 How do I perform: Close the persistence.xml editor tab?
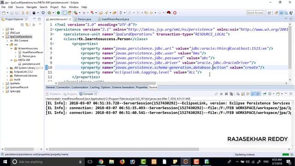coord(70,19)
